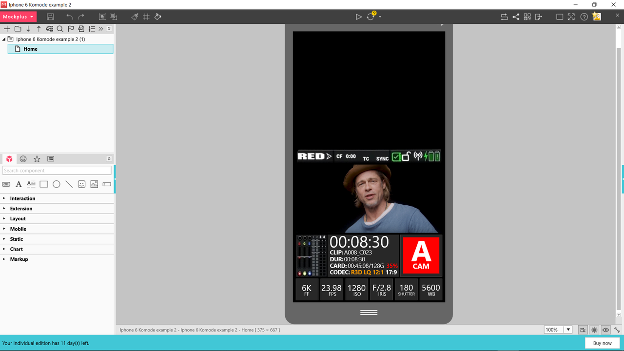Collapse the project tree panel

tap(109, 29)
